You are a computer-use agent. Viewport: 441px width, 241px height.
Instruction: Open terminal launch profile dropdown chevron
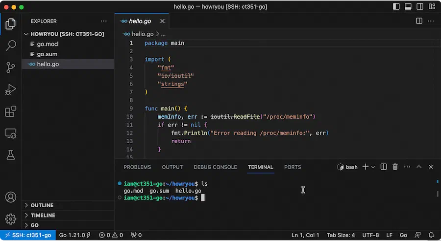[x=373, y=167]
